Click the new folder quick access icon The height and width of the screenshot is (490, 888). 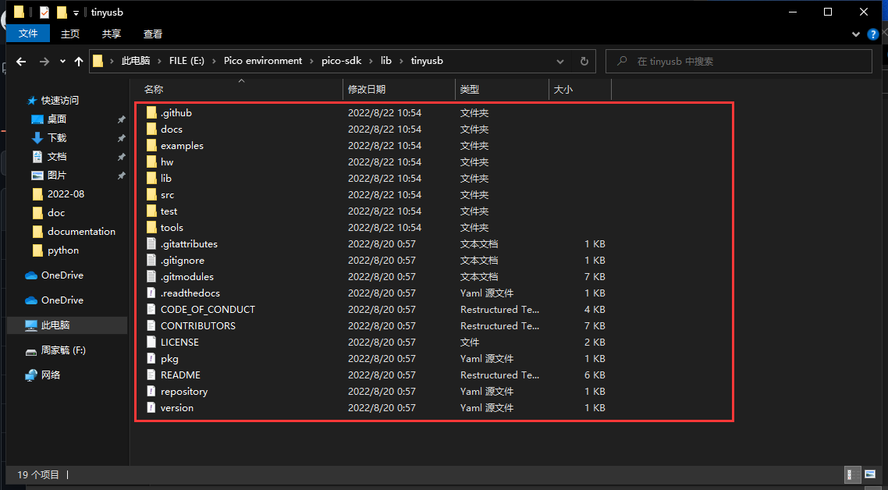pos(62,12)
